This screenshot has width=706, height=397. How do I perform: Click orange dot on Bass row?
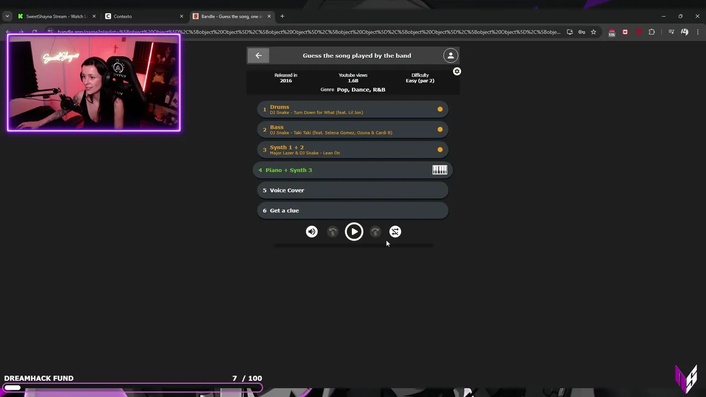[440, 130]
